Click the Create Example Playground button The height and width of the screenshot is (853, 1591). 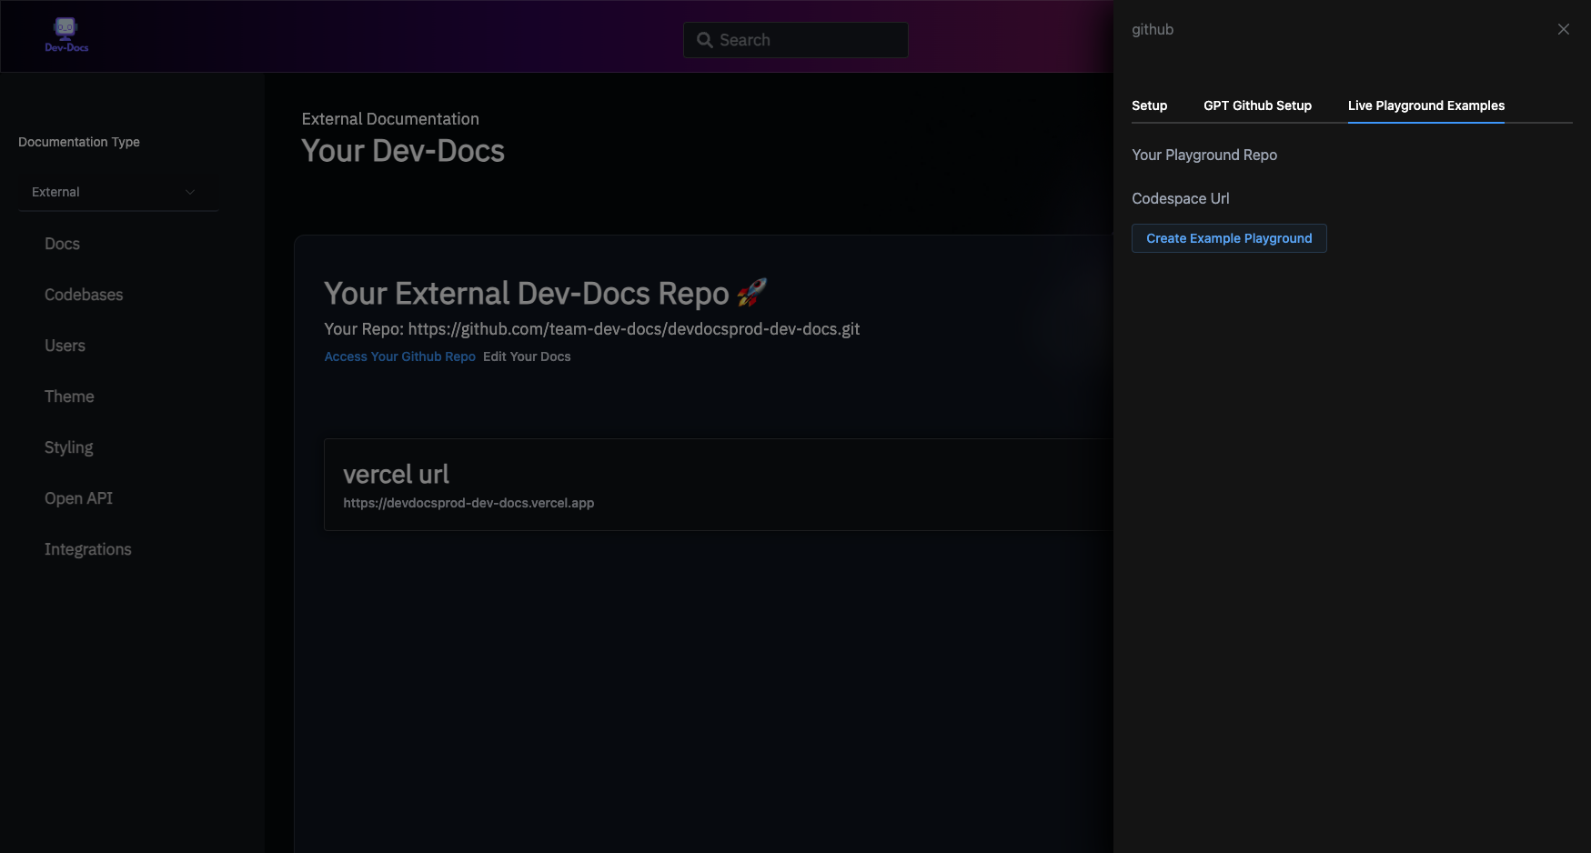pyautogui.click(x=1229, y=238)
